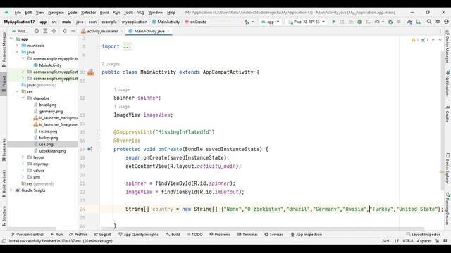This screenshot has height=253, width=451.
Task: Open editor tabs more options icon
Action: click(440, 31)
